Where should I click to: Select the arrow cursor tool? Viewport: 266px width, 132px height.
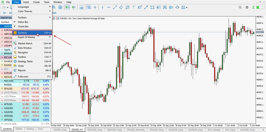pos(89,8)
